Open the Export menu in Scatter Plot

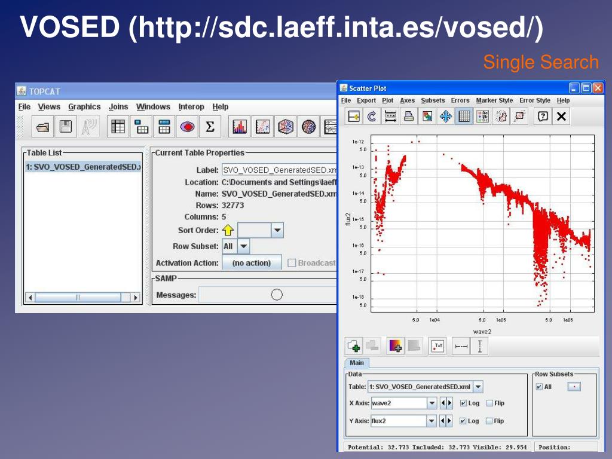[x=366, y=100]
